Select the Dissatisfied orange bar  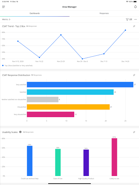68,107
